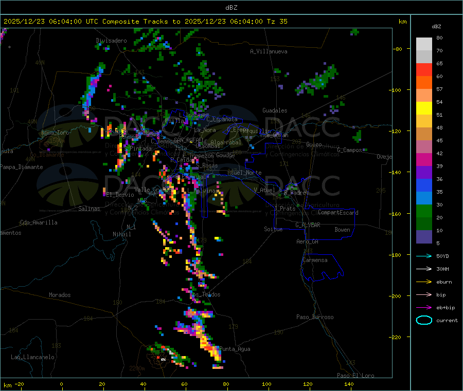Viewport: 463px width, 391px height.
Task: Click the dBZ title at top
Action: click(231, 7)
